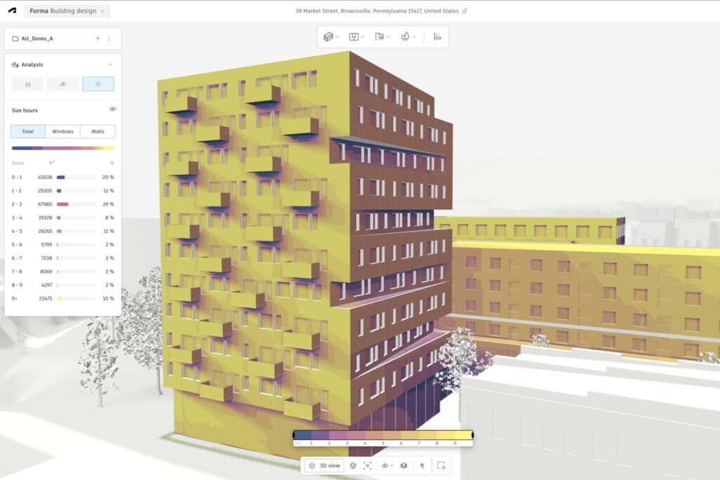Viewport: 720px width, 480px height.
Task: Click the frame selection icon in the bottom bar
Action: 368,465
